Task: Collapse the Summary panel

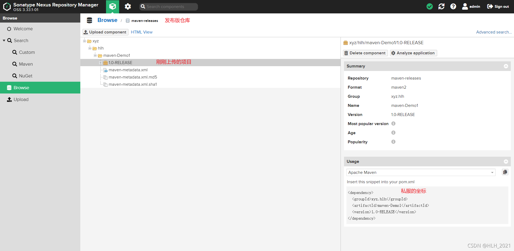Action: [506, 66]
